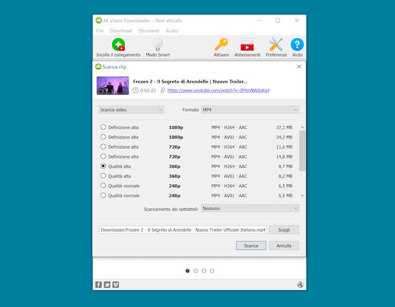Open the File menu
Screen dimensions: 395x307
(100, 30)
